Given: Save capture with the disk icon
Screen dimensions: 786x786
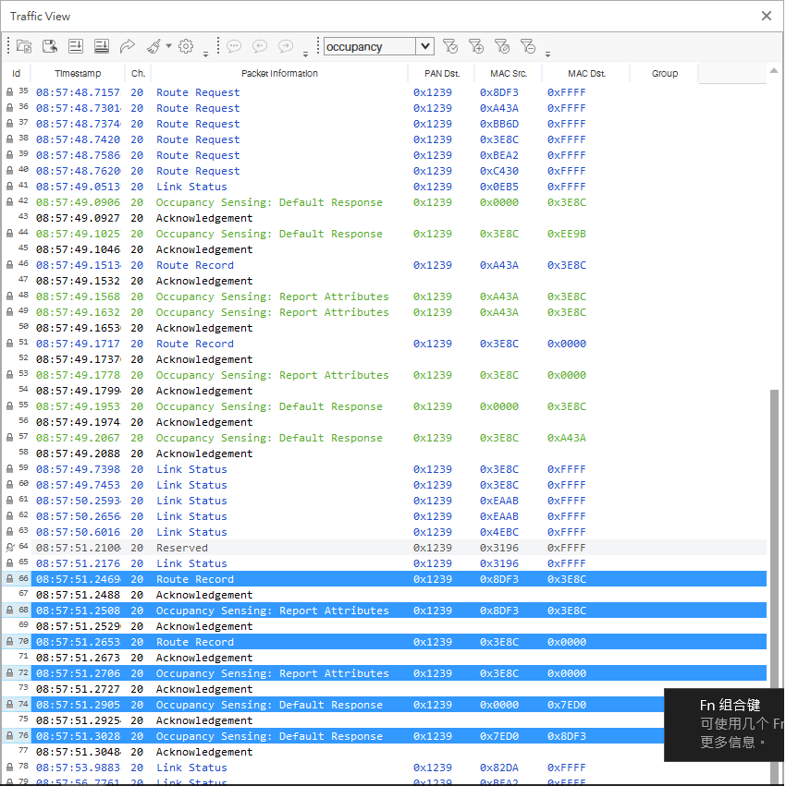Looking at the screenshot, I should coord(50,46).
